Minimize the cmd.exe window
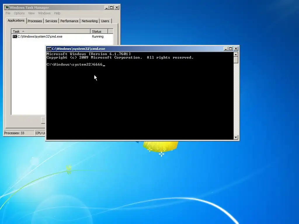This screenshot has width=299, height=224. tap(226, 49)
